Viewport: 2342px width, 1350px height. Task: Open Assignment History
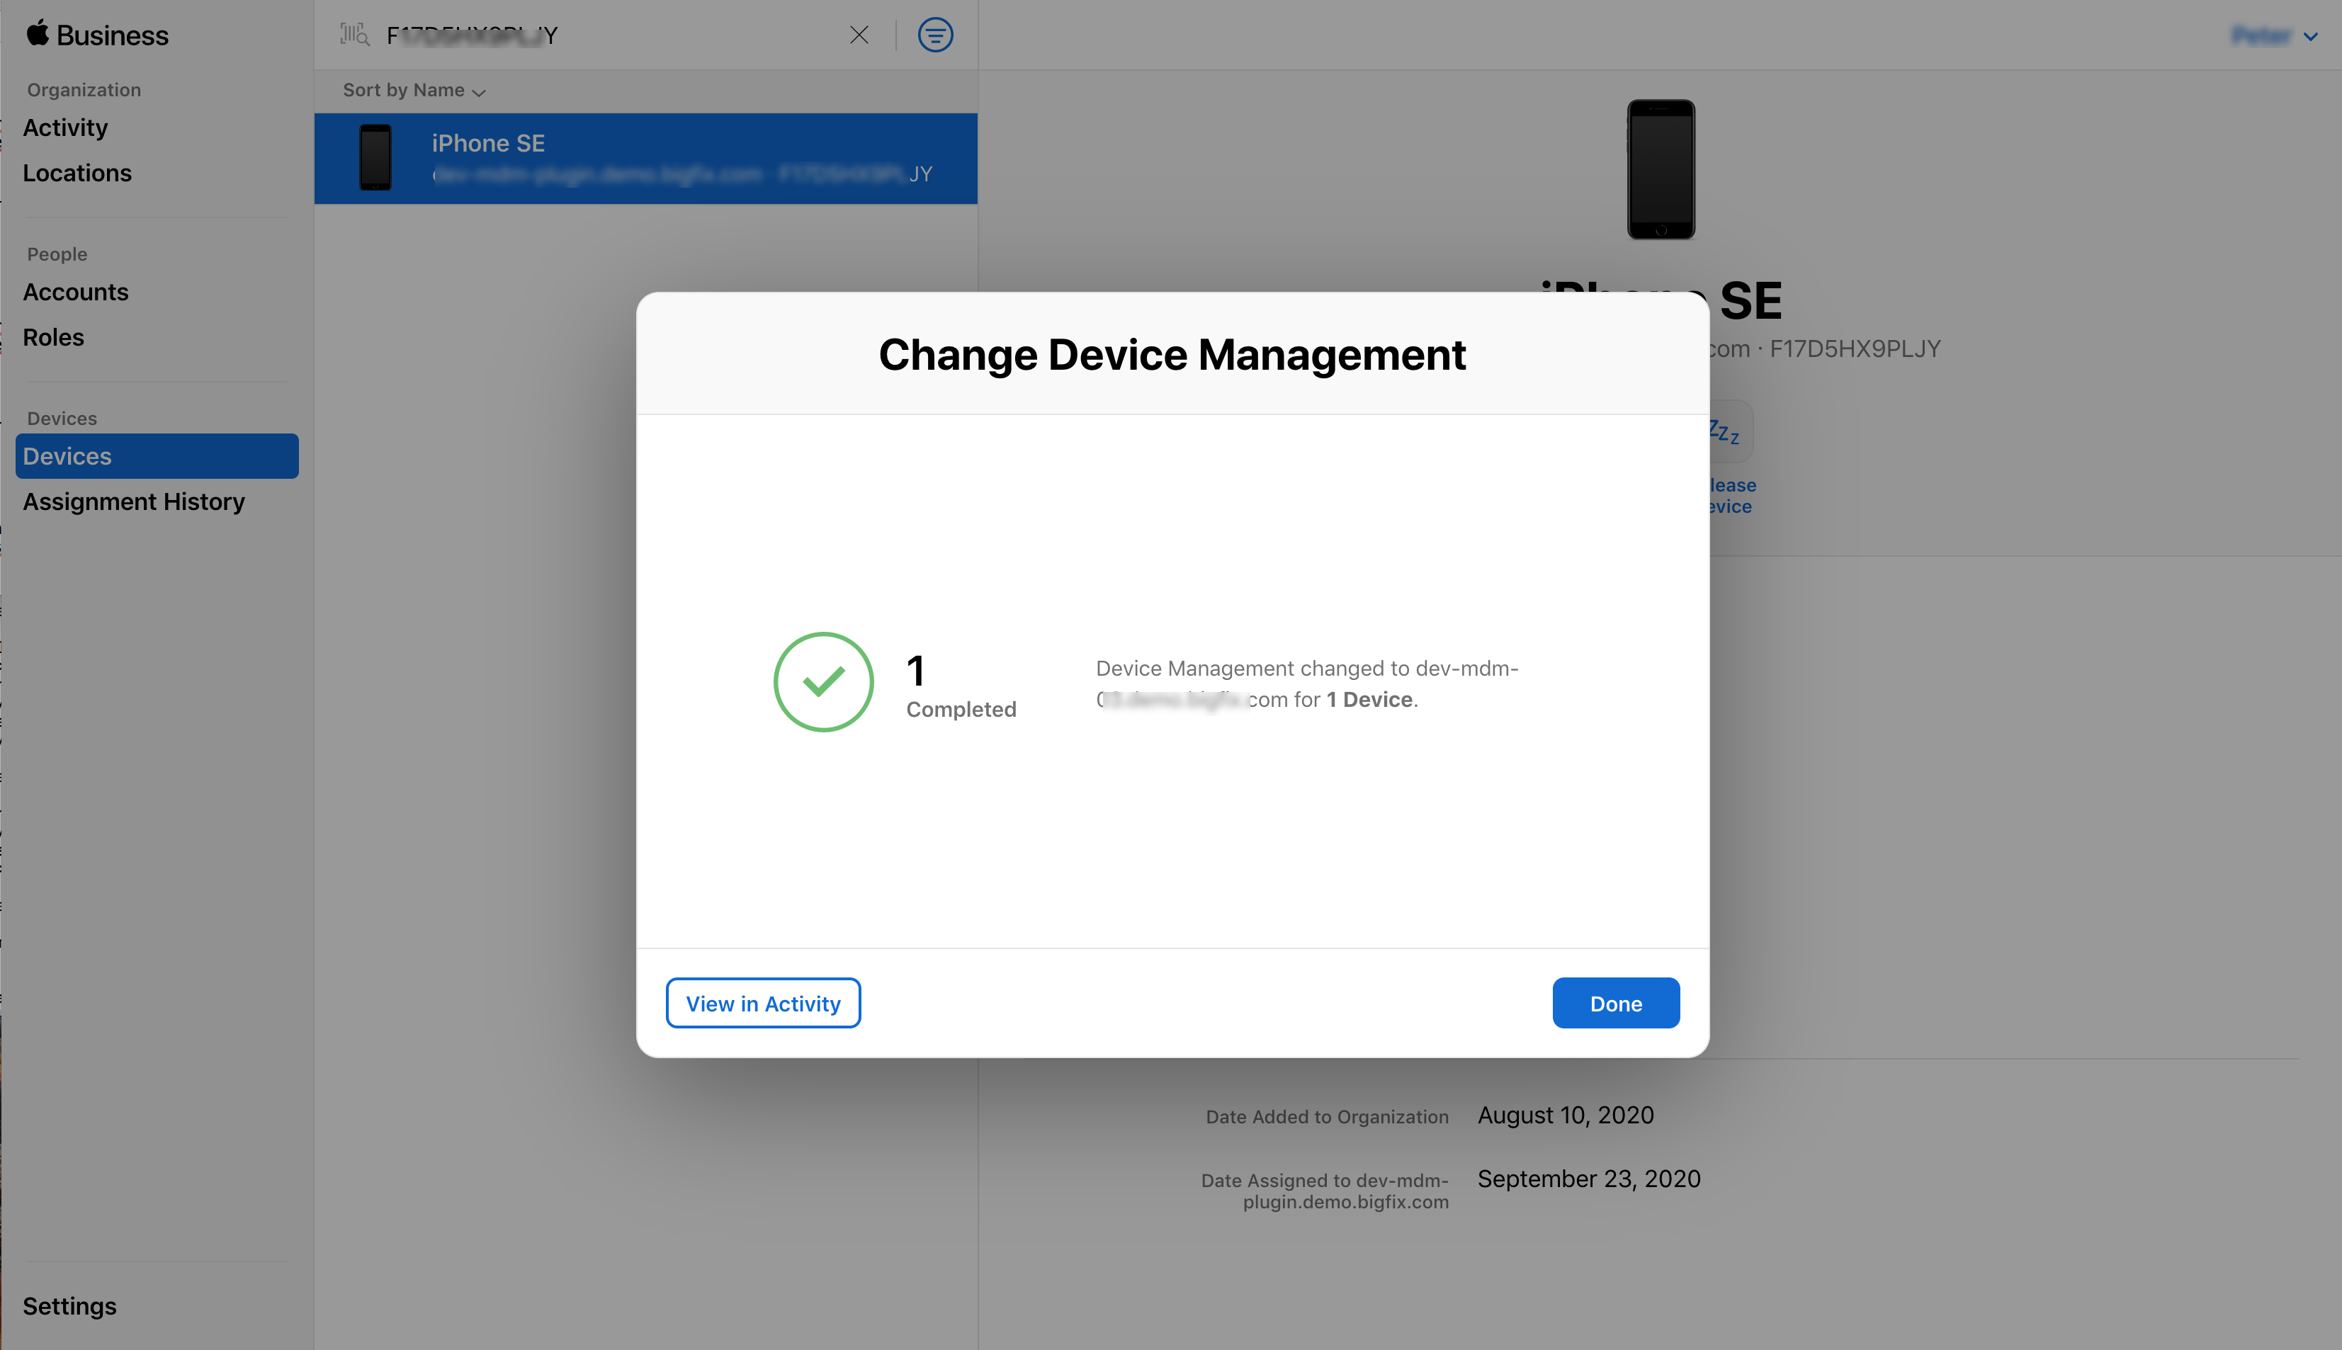tap(133, 501)
